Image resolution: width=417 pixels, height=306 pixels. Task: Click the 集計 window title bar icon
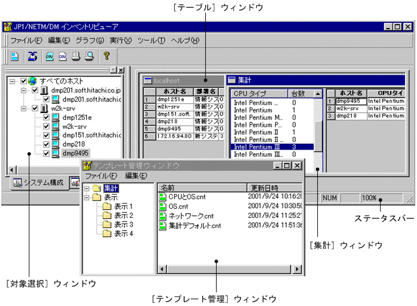pos(232,80)
